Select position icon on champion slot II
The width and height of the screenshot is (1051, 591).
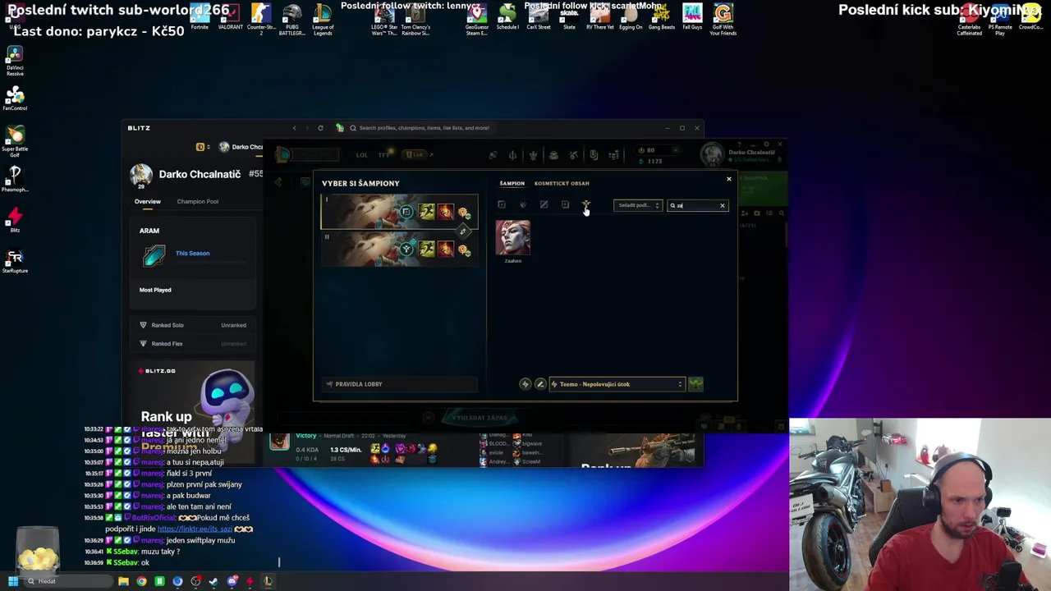pos(406,249)
